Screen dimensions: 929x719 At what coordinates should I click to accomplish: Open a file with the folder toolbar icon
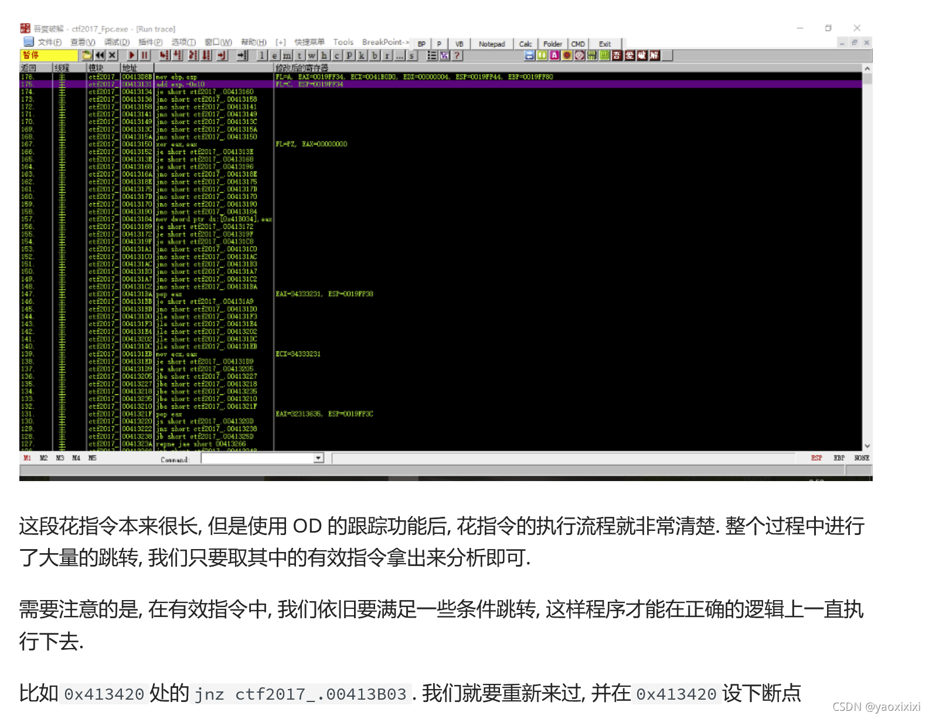click(87, 55)
